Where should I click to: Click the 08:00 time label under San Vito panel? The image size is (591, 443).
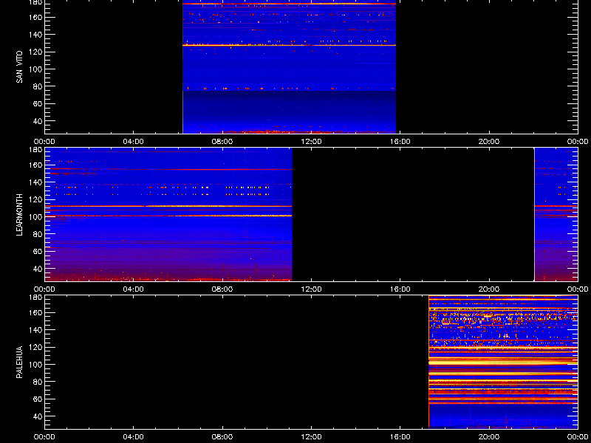222,142
